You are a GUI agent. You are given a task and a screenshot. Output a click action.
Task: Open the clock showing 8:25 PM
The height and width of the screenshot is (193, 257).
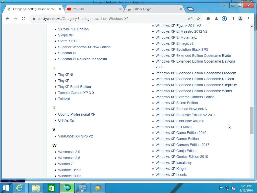click(x=246, y=188)
